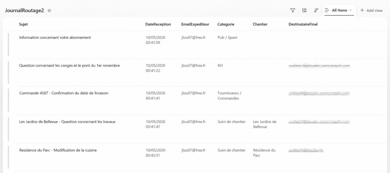
Task: Click Chantier cell 'Résidence du Parc'
Action: 264,153
